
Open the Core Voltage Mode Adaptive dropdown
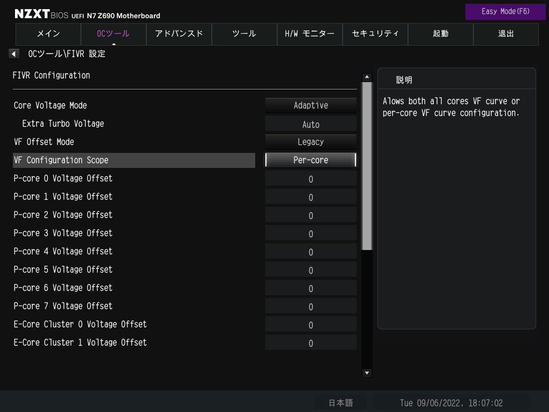pyautogui.click(x=310, y=106)
